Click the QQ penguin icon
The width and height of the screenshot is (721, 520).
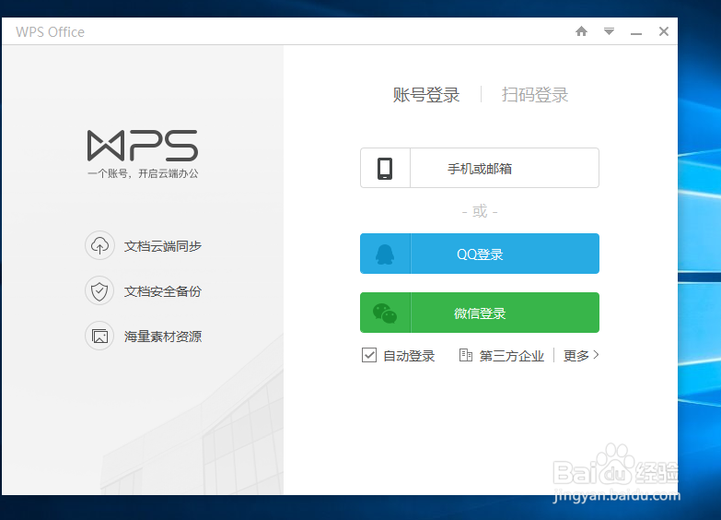(385, 254)
